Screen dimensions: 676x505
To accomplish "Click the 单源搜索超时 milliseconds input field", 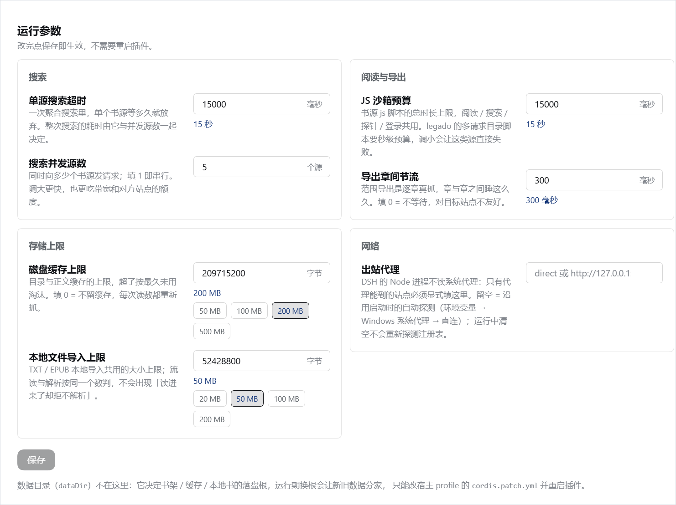I will pos(261,104).
